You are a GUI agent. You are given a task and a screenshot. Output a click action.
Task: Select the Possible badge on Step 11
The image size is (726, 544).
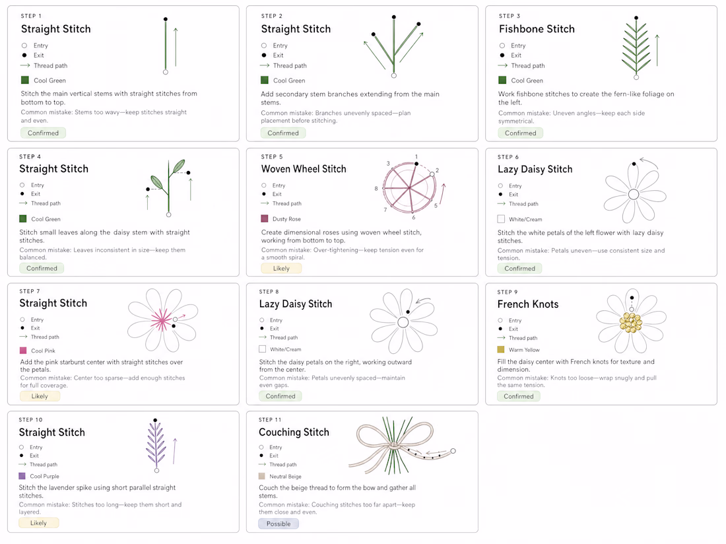[279, 524]
